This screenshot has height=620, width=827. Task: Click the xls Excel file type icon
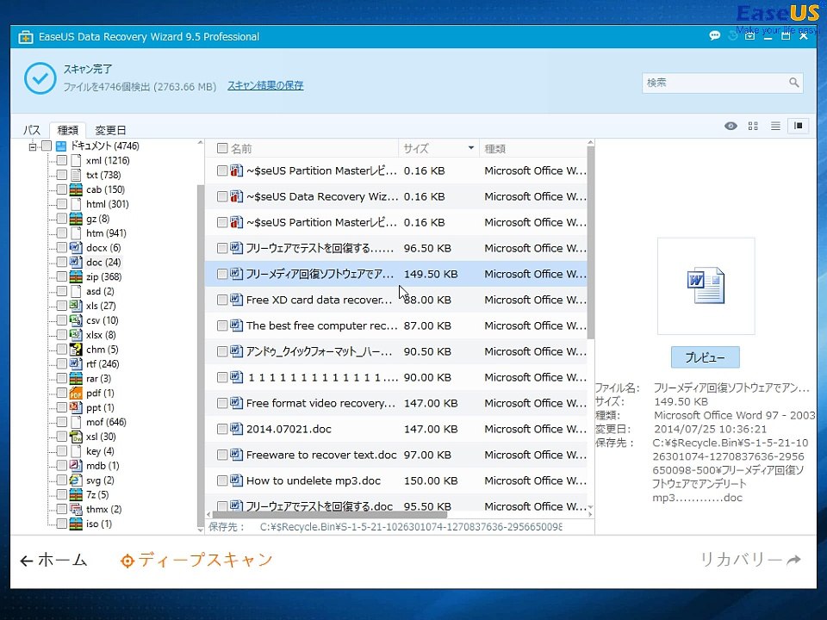tap(76, 305)
